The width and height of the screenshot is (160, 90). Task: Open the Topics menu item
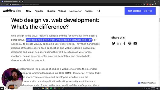89,11
